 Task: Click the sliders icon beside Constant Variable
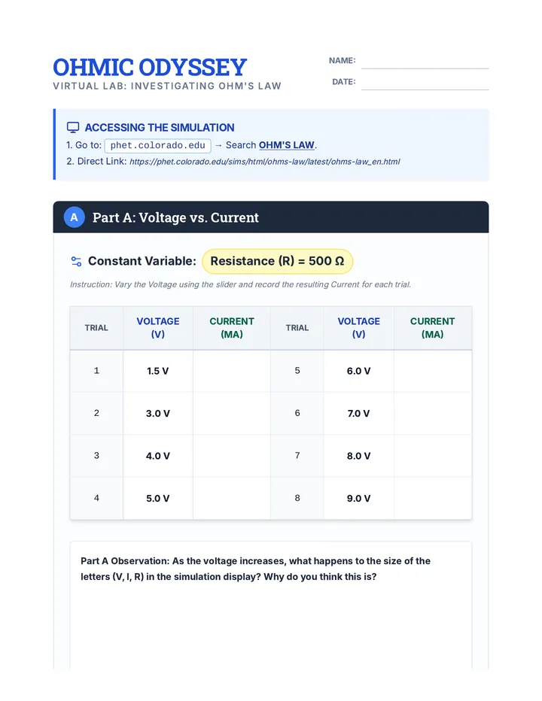tap(77, 261)
